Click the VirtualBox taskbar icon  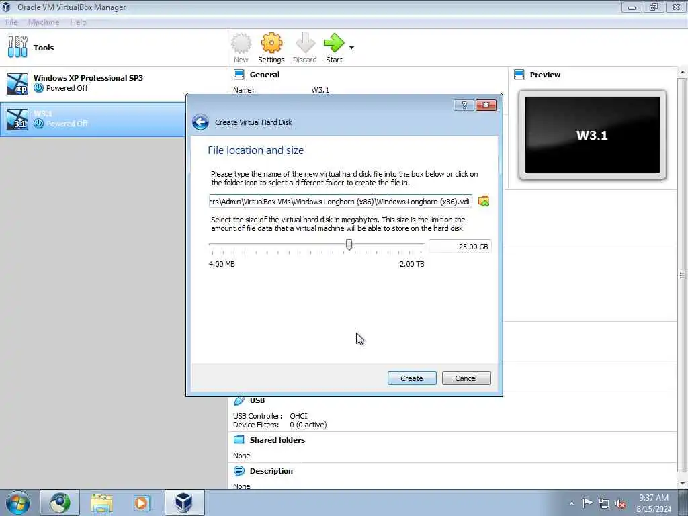click(184, 503)
